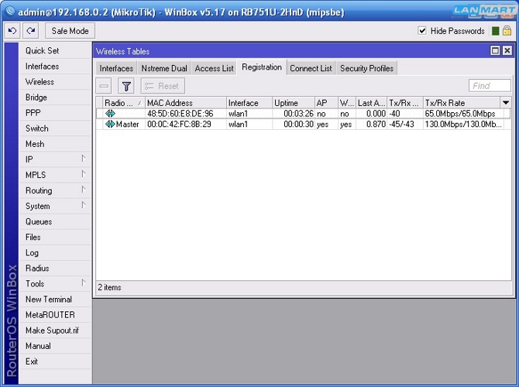Maximize the Wireless Tables window
The image size is (519, 387).
coord(495,50)
